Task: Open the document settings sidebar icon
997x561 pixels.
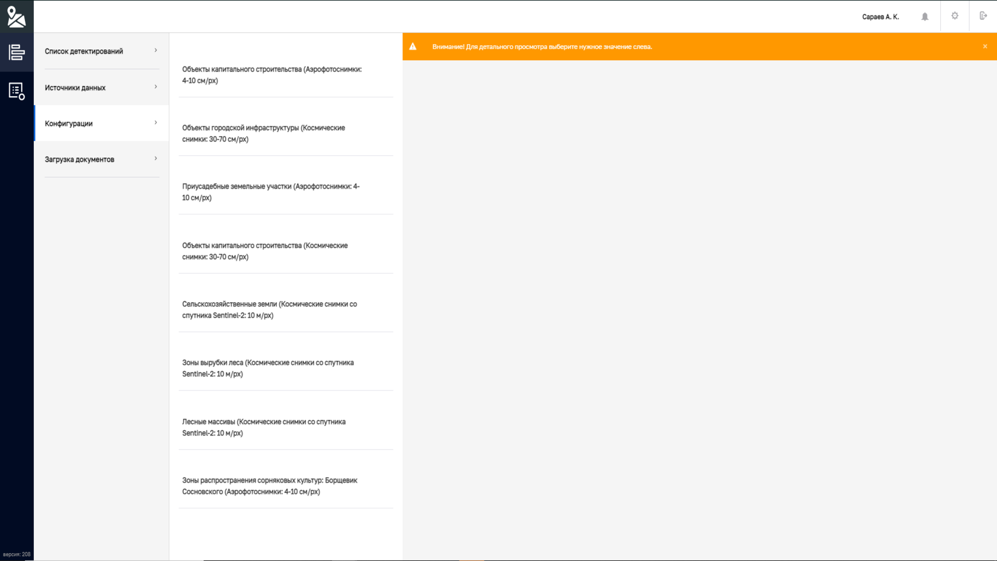Action: [17, 91]
